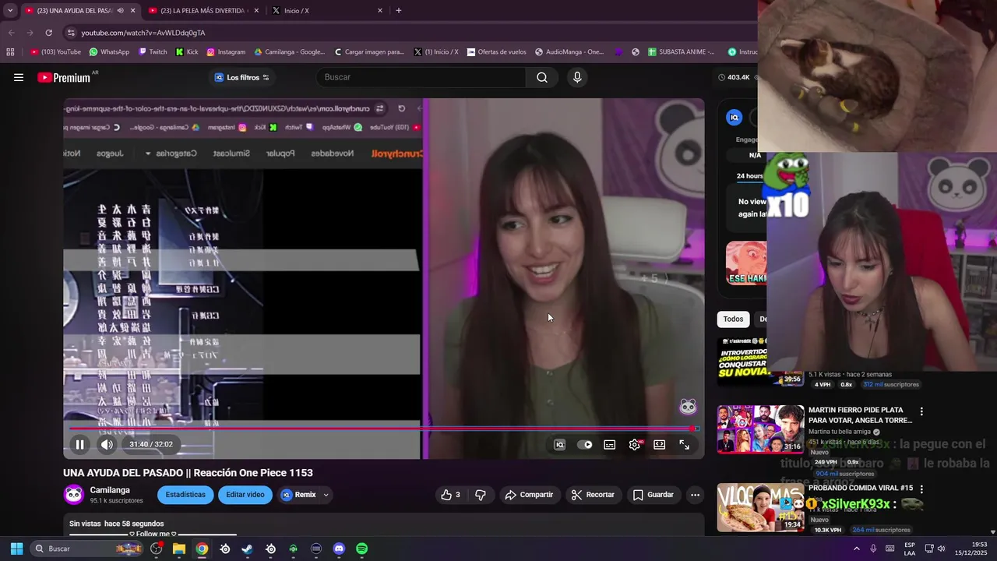Click the address bar URL
The height and width of the screenshot is (561, 997).
(x=143, y=33)
